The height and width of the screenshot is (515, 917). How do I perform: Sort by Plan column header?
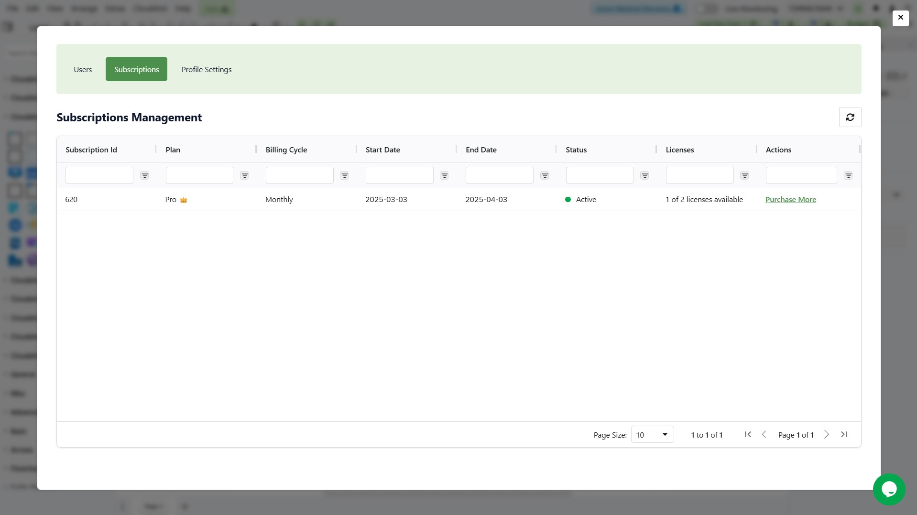[173, 150]
